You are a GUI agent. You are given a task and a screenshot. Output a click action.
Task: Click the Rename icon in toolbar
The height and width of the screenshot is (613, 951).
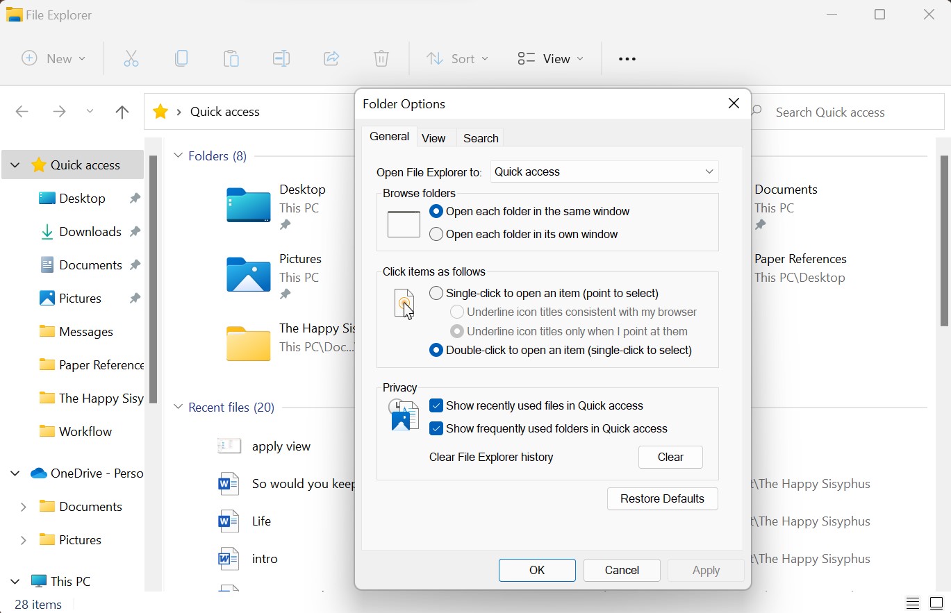[281, 59]
